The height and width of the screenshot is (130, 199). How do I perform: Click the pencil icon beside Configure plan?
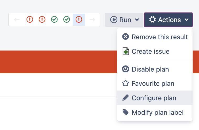coord(126,98)
